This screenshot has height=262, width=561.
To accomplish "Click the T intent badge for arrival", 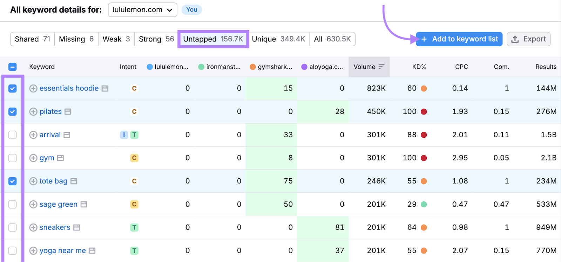I will tap(134, 135).
